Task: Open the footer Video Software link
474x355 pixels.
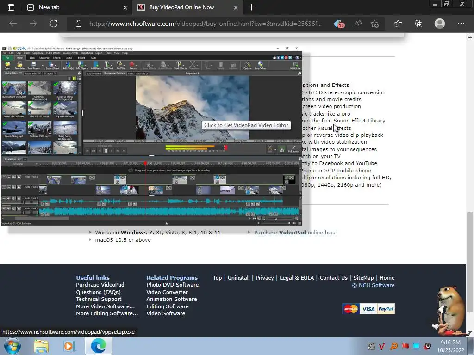Action: coord(166,313)
